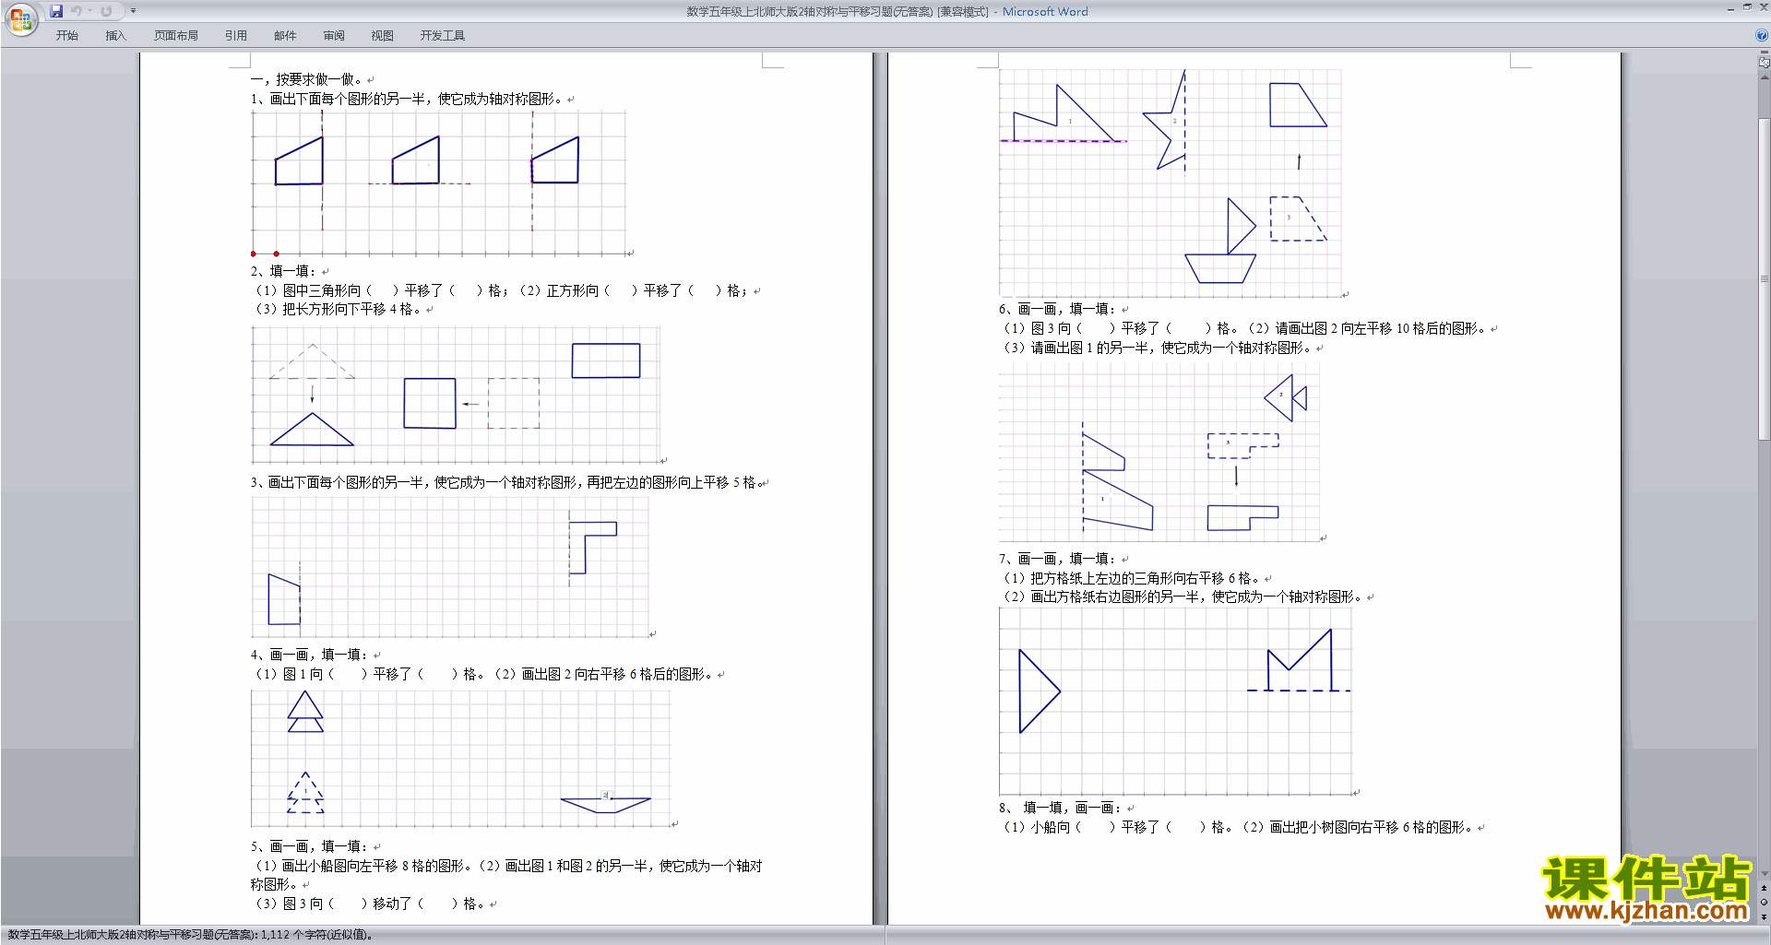Click the Redo/Repeat icon
Image resolution: width=1771 pixels, height=945 pixels.
(106, 11)
